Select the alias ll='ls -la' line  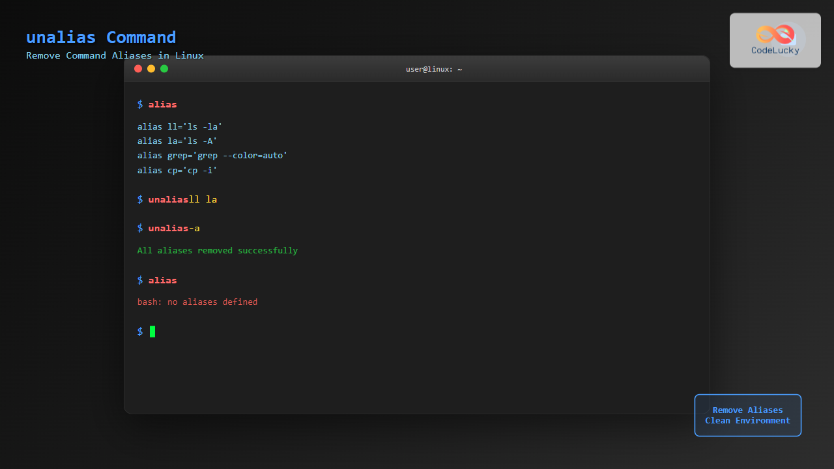click(x=180, y=126)
